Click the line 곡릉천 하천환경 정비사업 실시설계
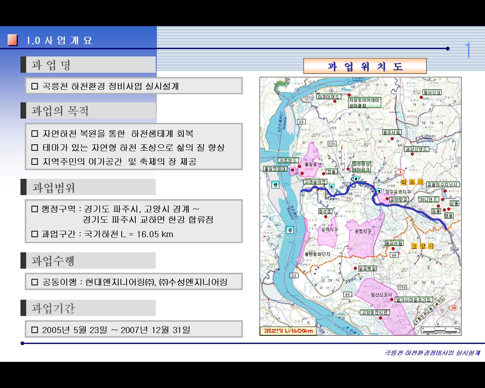 (111, 86)
